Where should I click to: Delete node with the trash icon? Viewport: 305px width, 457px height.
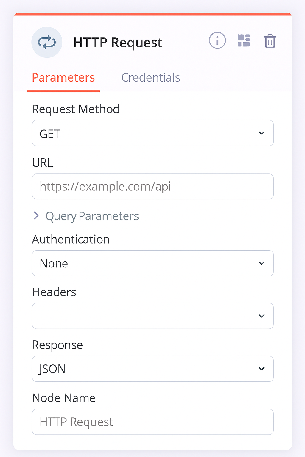point(270,41)
